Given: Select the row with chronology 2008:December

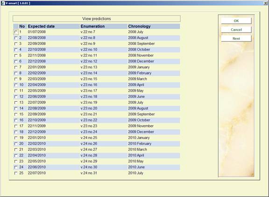Looking at the screenshot, I should point(97,61).
